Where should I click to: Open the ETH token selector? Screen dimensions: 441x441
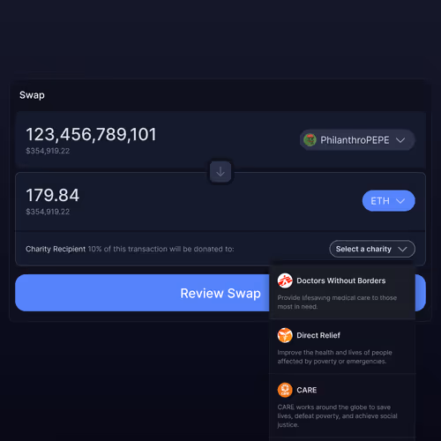pyautogui.click(x=388, y=201)
